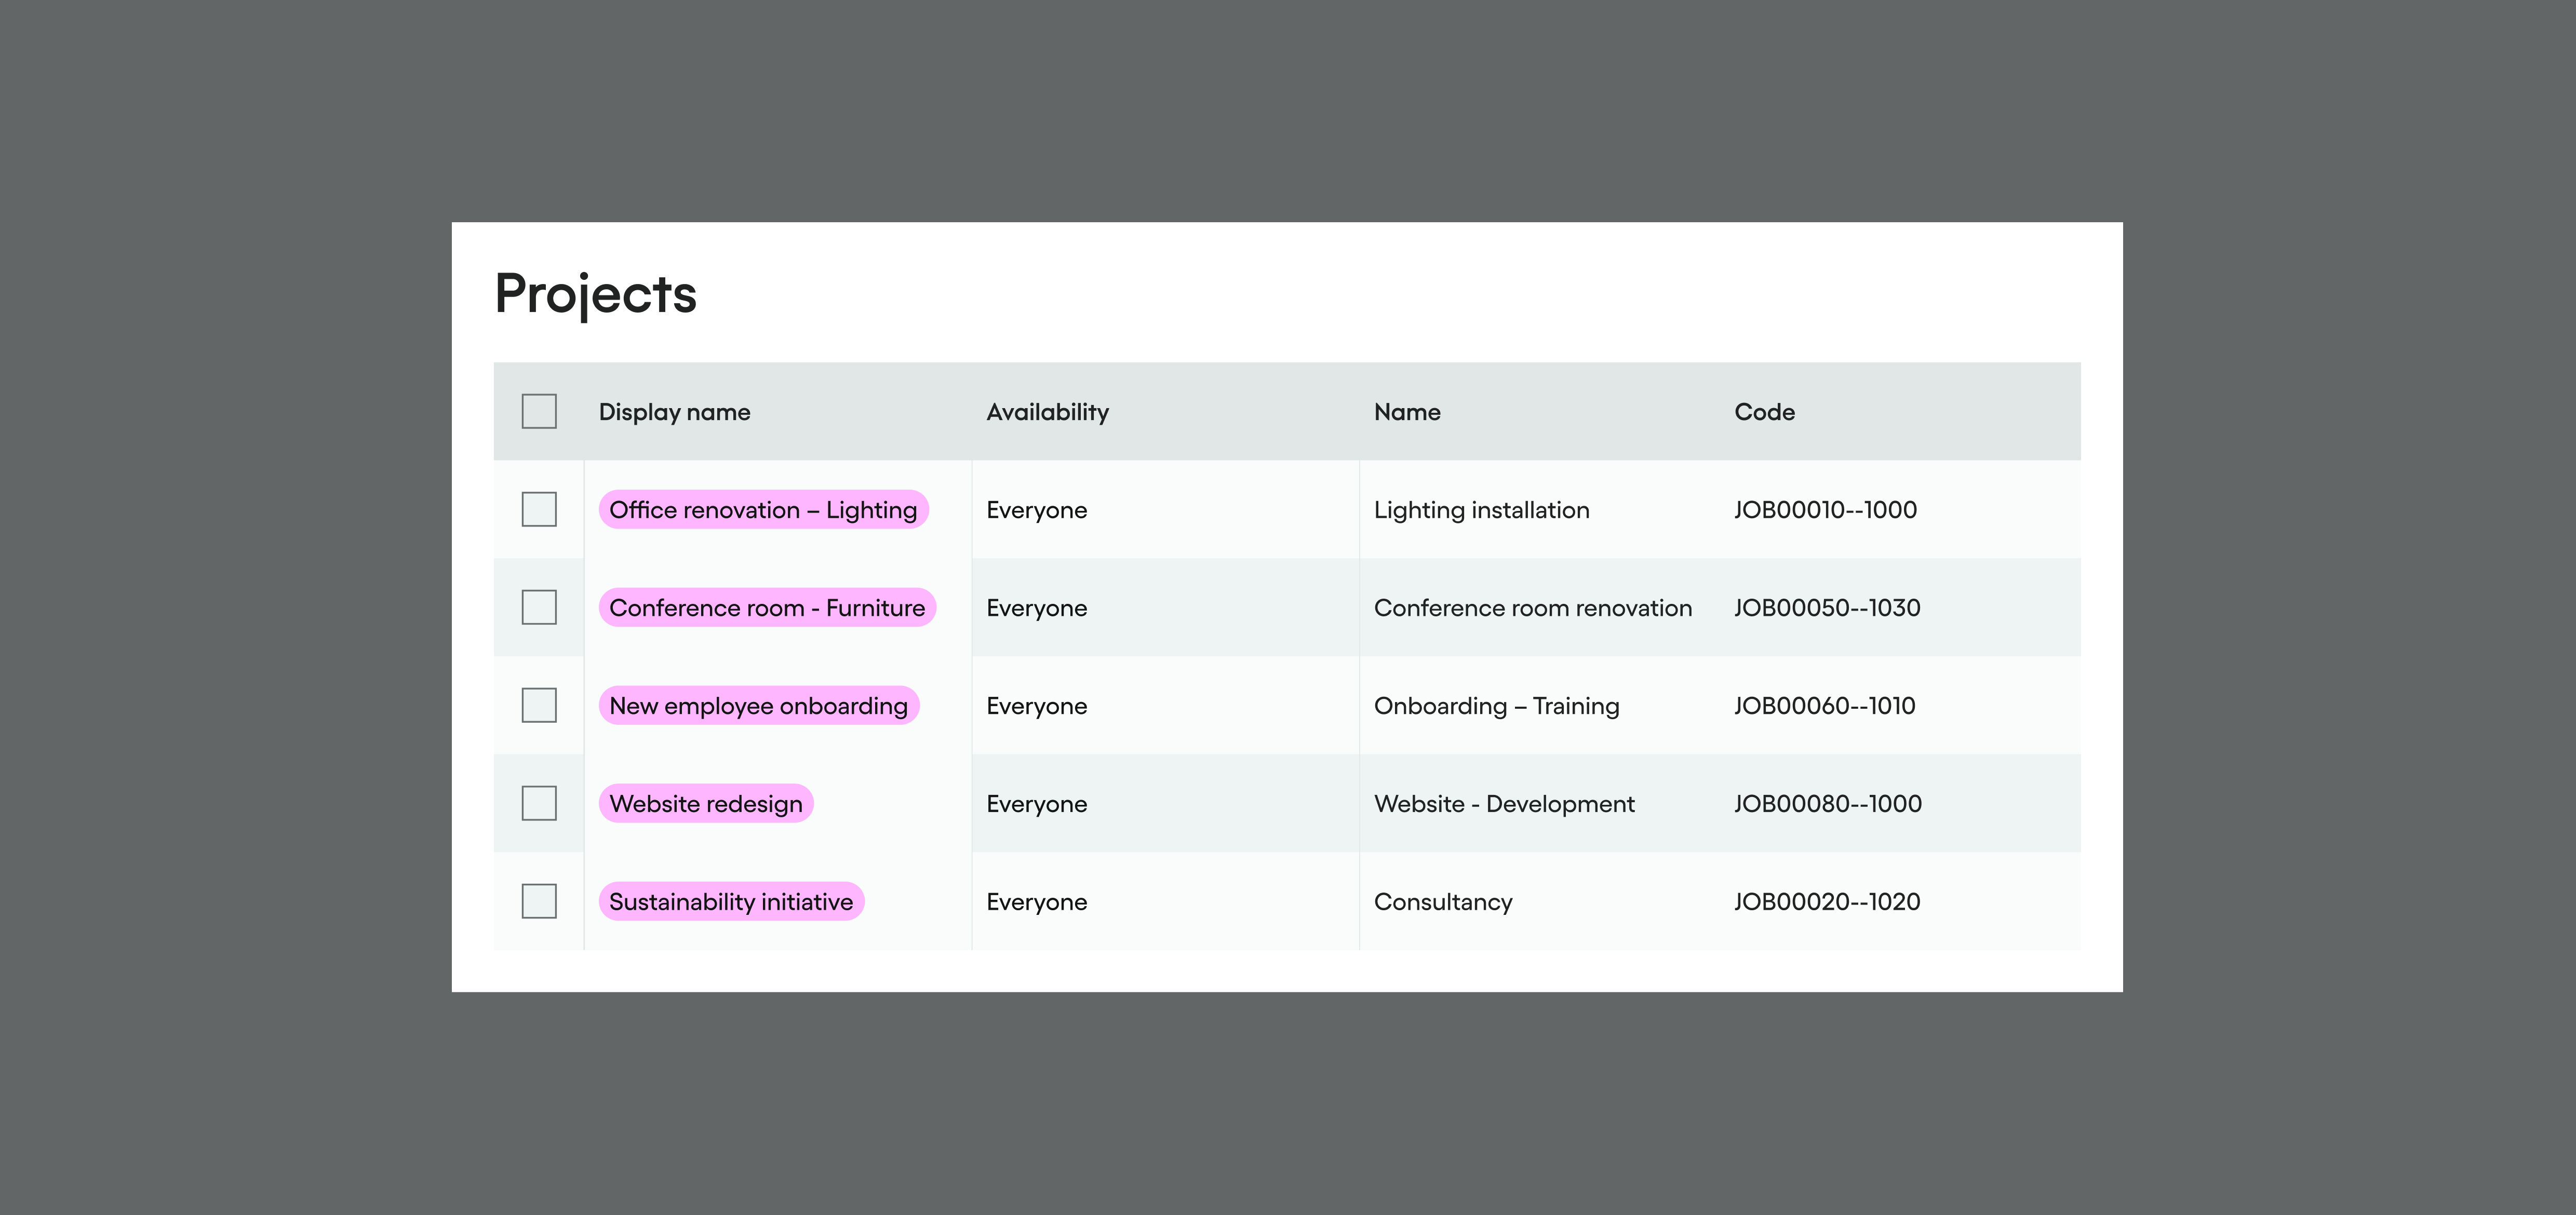Sort by the Display name column header

674,412
